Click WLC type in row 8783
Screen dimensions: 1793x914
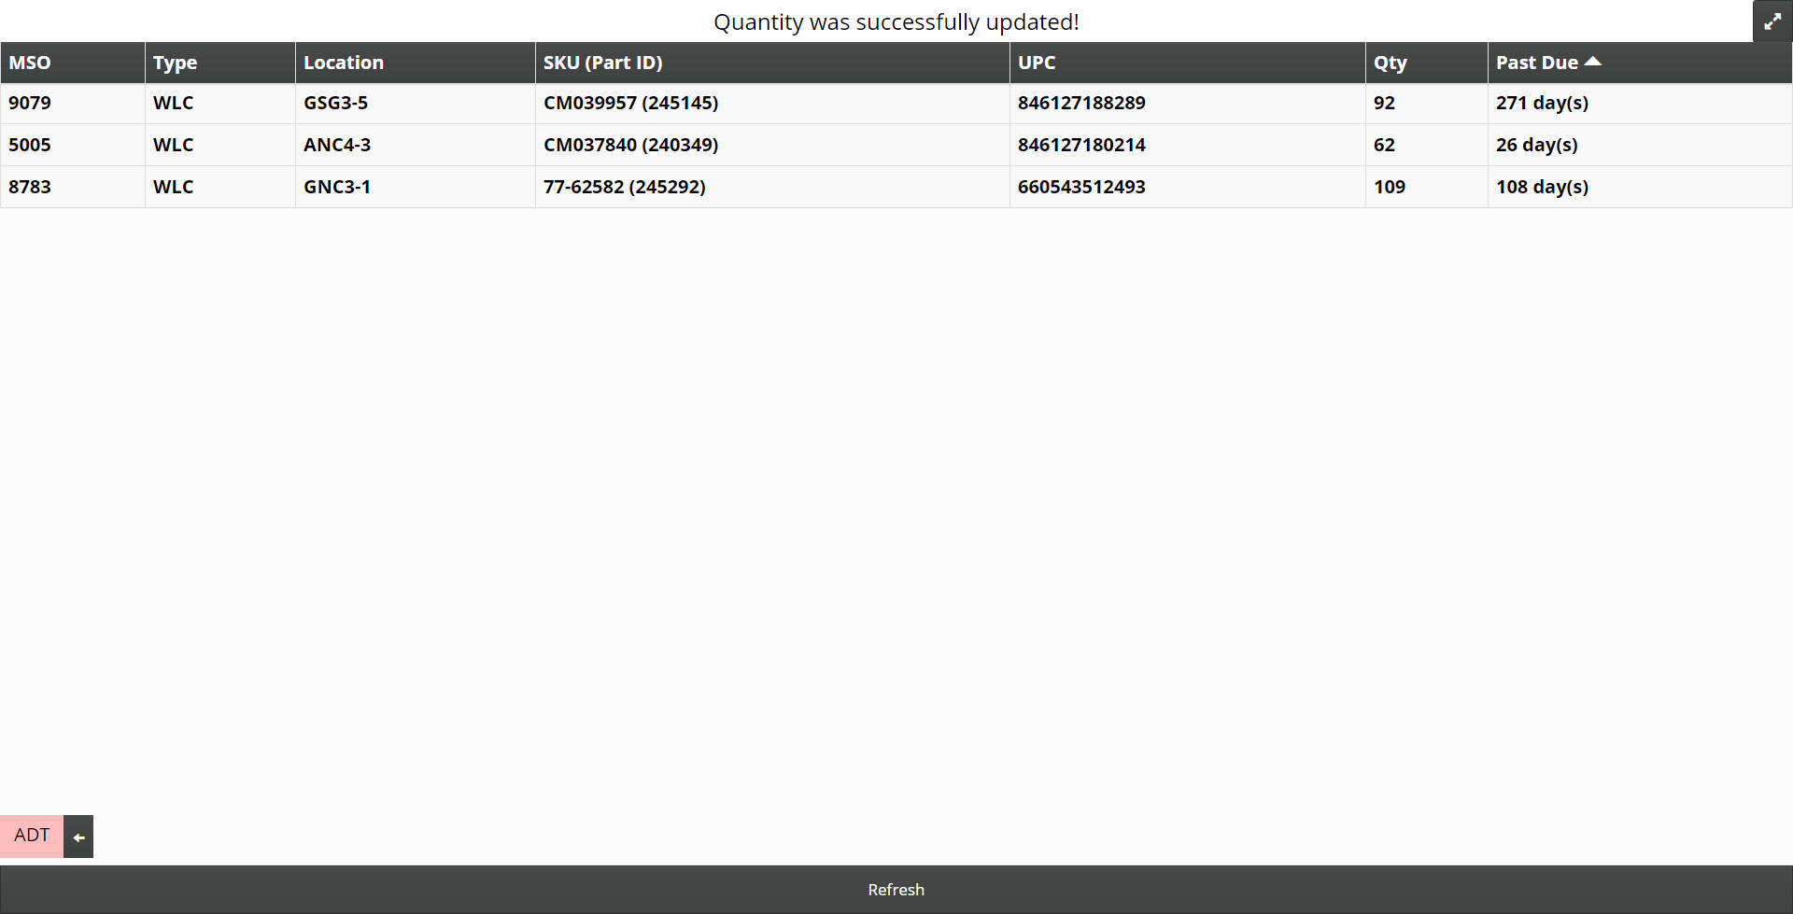click(220, 187)
